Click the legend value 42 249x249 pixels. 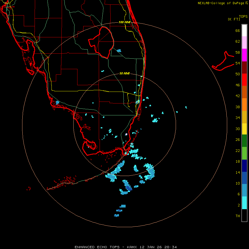(238, 96)
